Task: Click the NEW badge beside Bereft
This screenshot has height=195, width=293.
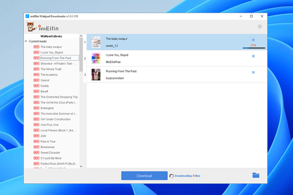Action: pyautogui.click(x=36, y=92)
